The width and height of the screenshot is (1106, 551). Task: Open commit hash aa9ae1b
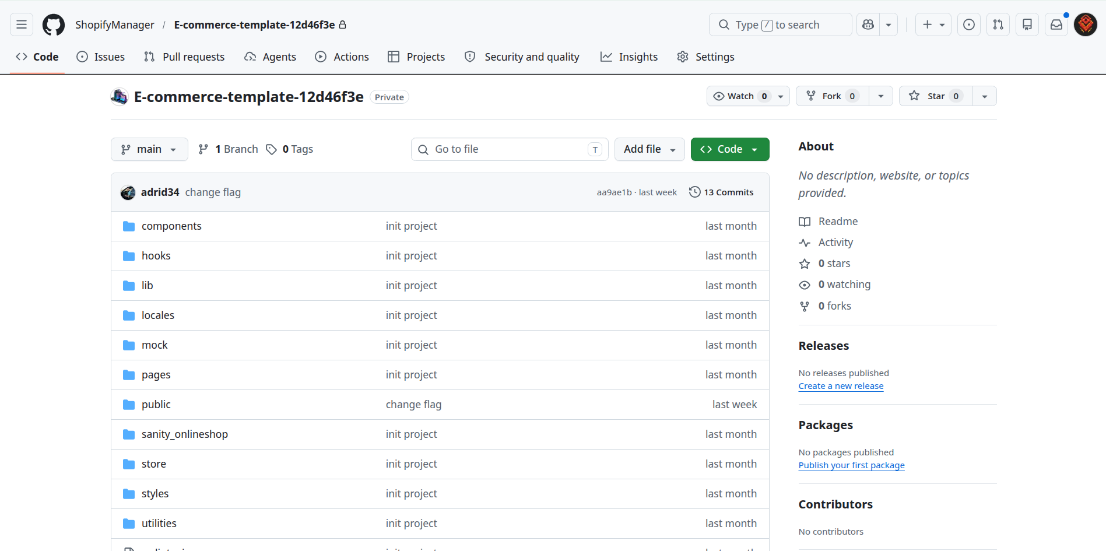[614, 192]
